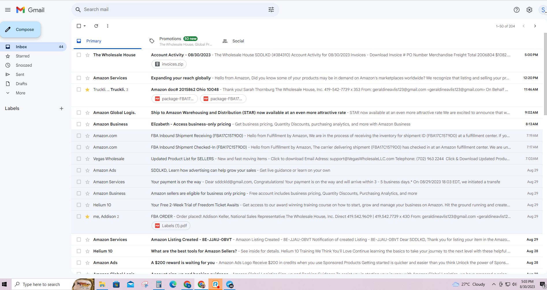The width and height of the screenshot is (547, 290).
Task: Open the Labels (1).pdf attachment
Action: (171, 226)
